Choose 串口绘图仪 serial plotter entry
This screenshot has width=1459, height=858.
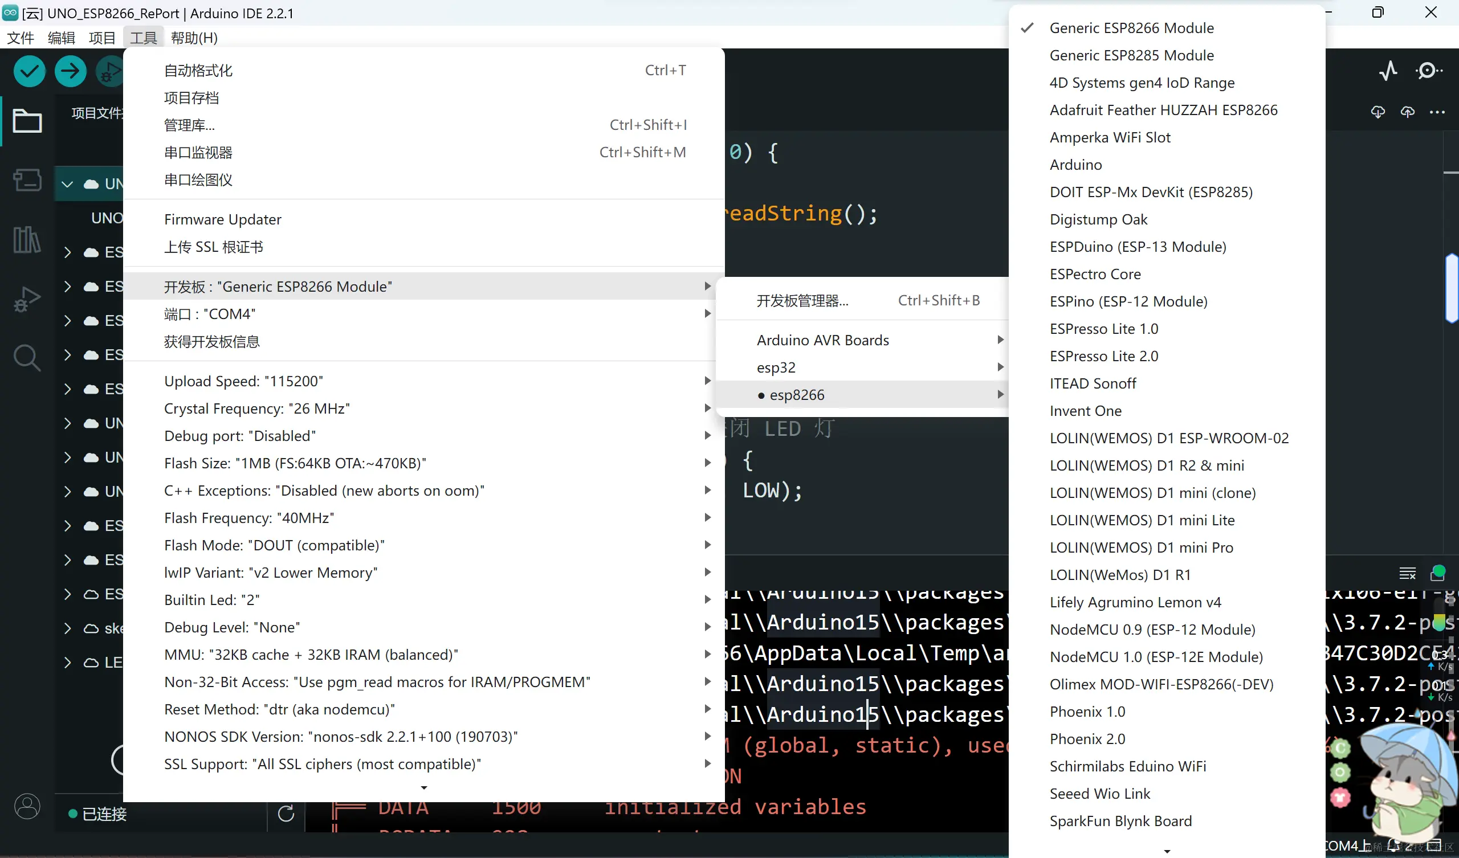coord(424,180)
